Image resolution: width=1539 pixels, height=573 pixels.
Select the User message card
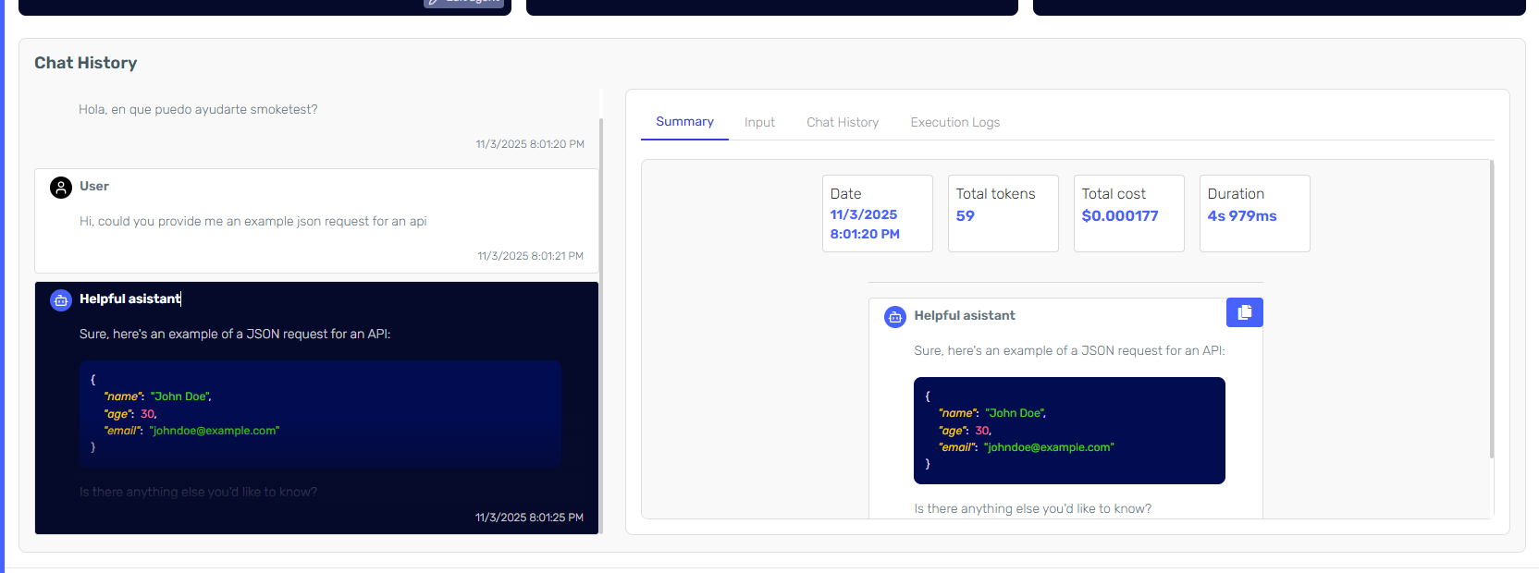[x=316, y=221]
